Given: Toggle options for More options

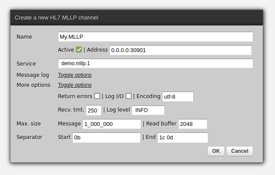Looking at the screenshot, I should coord(75,85).
